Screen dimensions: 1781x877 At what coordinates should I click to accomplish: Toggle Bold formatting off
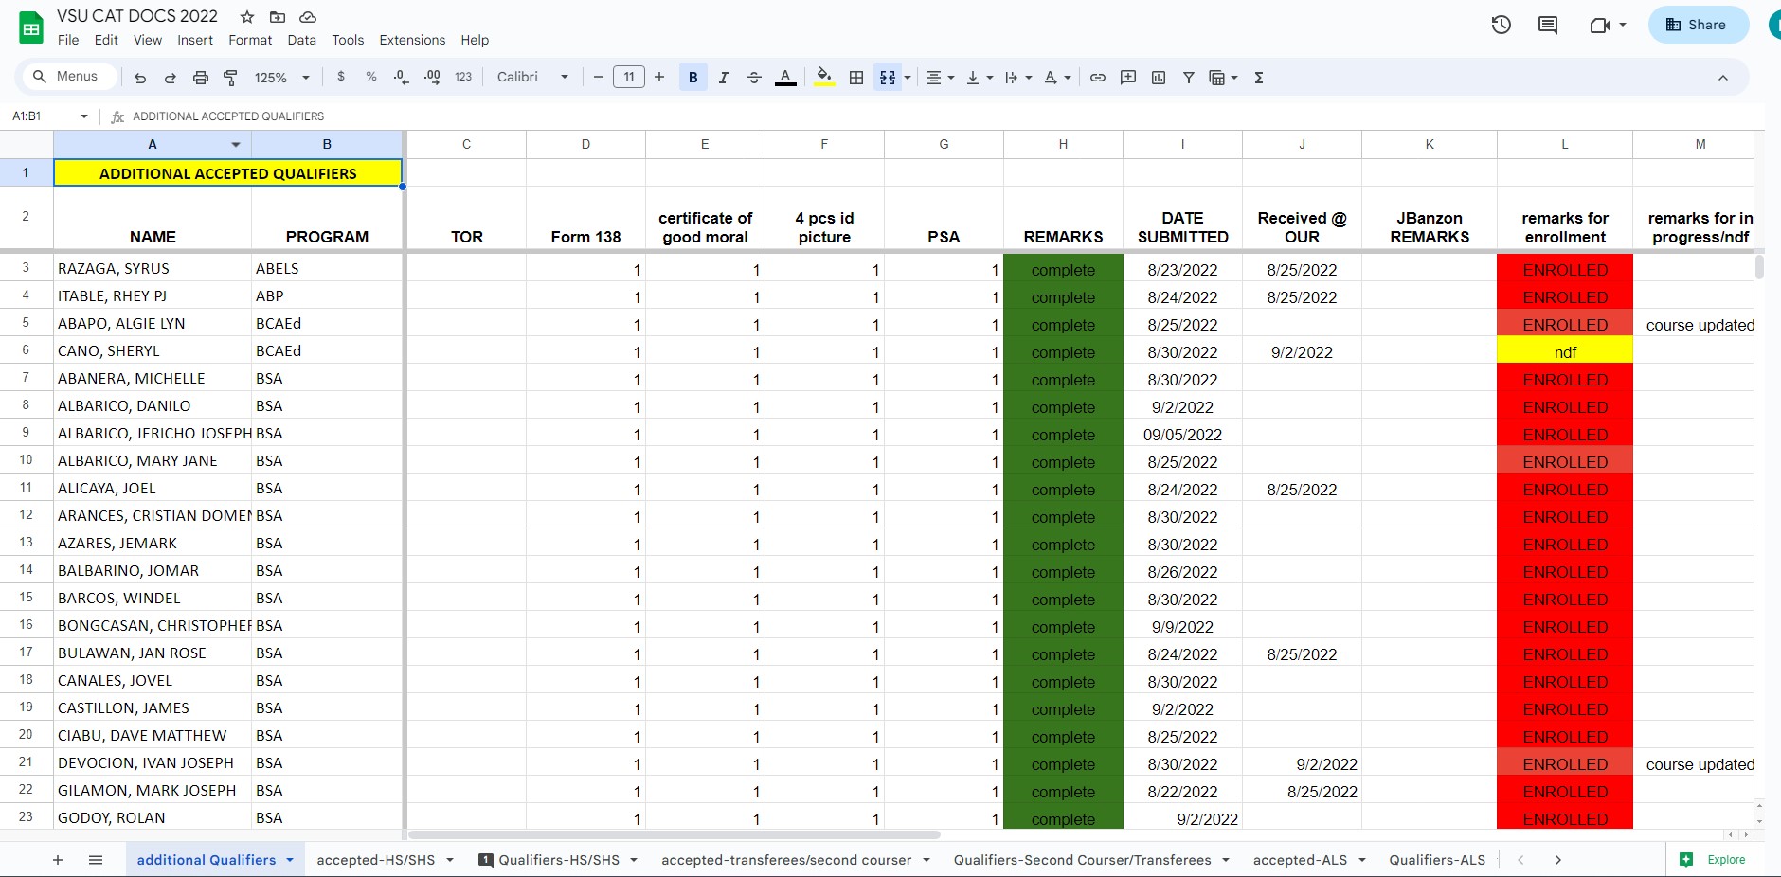click(x=693, y=78)
